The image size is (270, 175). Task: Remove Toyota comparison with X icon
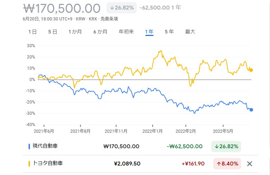(x=250, y=163)
